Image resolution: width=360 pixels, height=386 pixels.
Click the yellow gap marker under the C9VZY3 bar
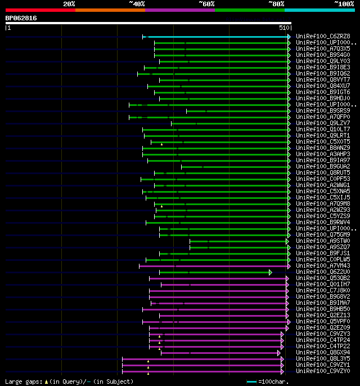160,337
